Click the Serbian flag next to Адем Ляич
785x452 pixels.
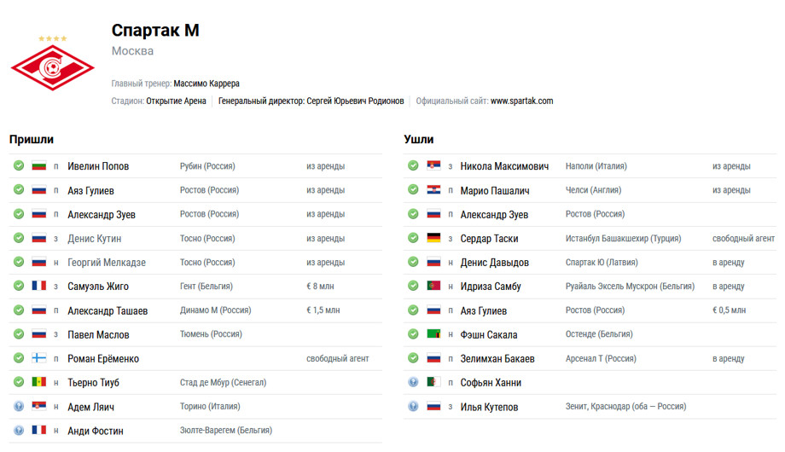pyautogui.click(x=39, y=406)
